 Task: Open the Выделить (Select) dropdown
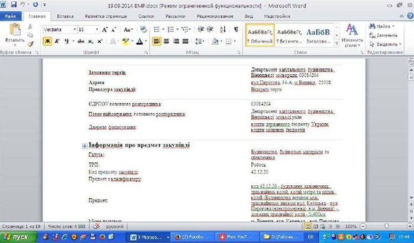tap(386, 44)
